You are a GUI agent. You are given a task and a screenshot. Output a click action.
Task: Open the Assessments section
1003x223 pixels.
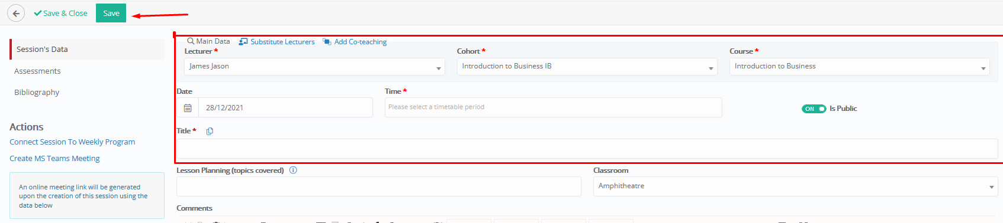(37, 71)
